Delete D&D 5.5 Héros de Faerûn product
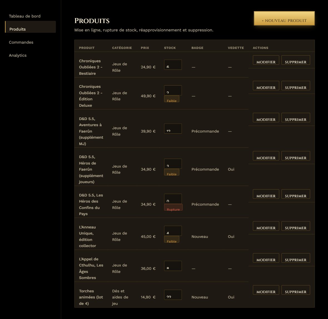The image size is (328, 319). (x=295, y=156)
